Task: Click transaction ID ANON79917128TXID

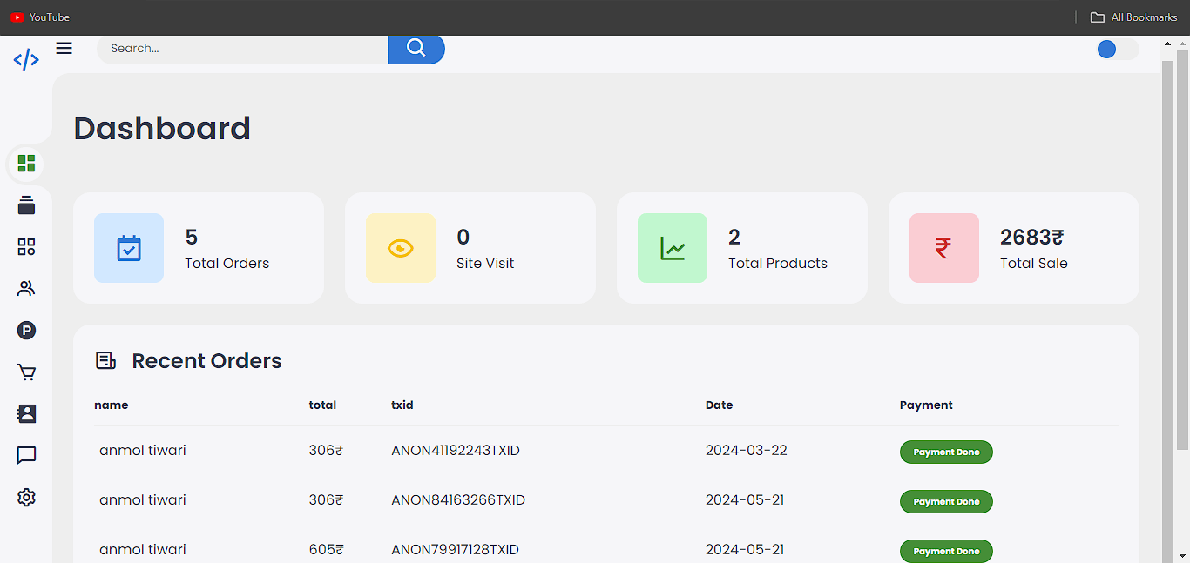Action: tap(455, 549)
